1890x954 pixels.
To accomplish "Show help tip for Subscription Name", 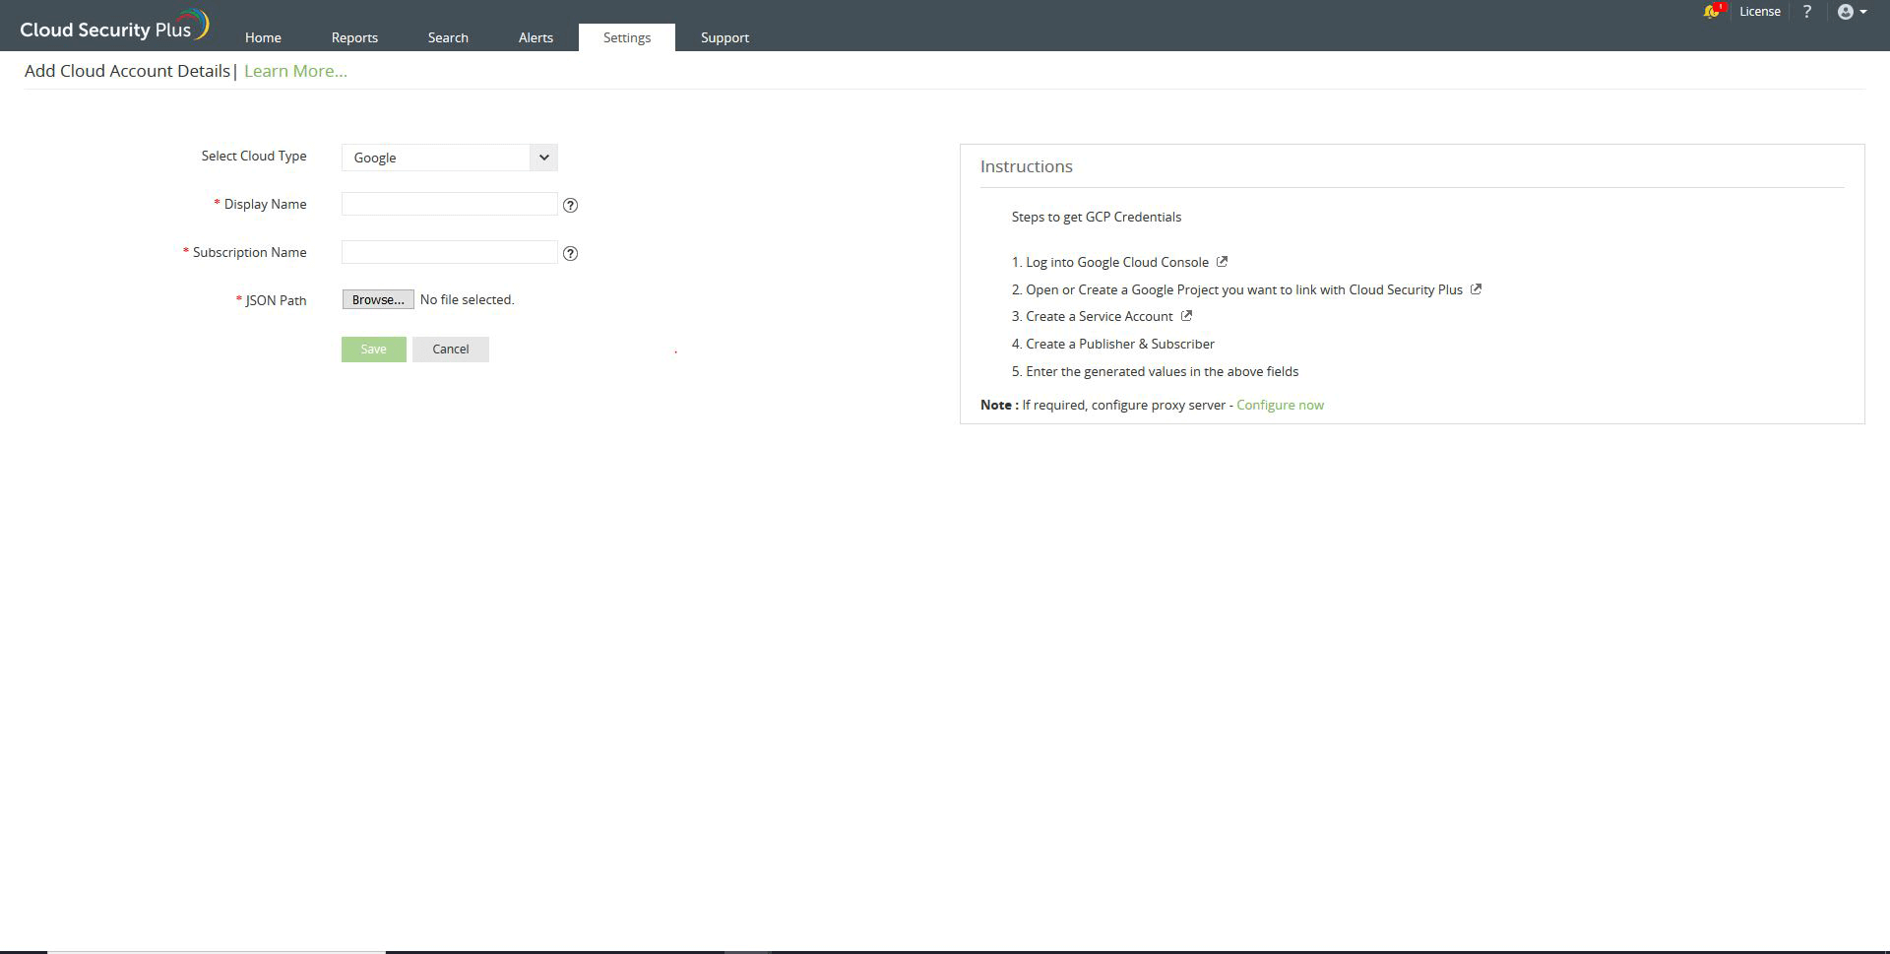I will pyautogui.click(x=570, y=253).
